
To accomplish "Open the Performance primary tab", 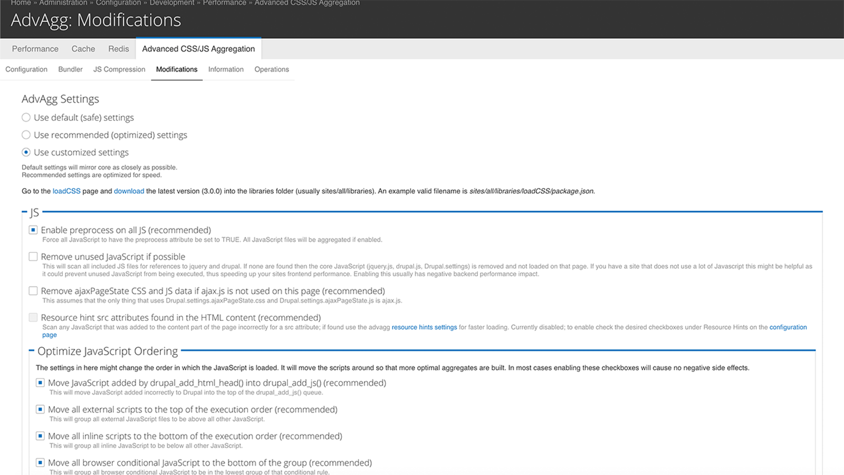I will [35, 49].
